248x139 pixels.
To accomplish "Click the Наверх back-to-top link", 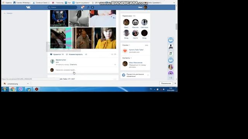I will [x=8, y=13].
